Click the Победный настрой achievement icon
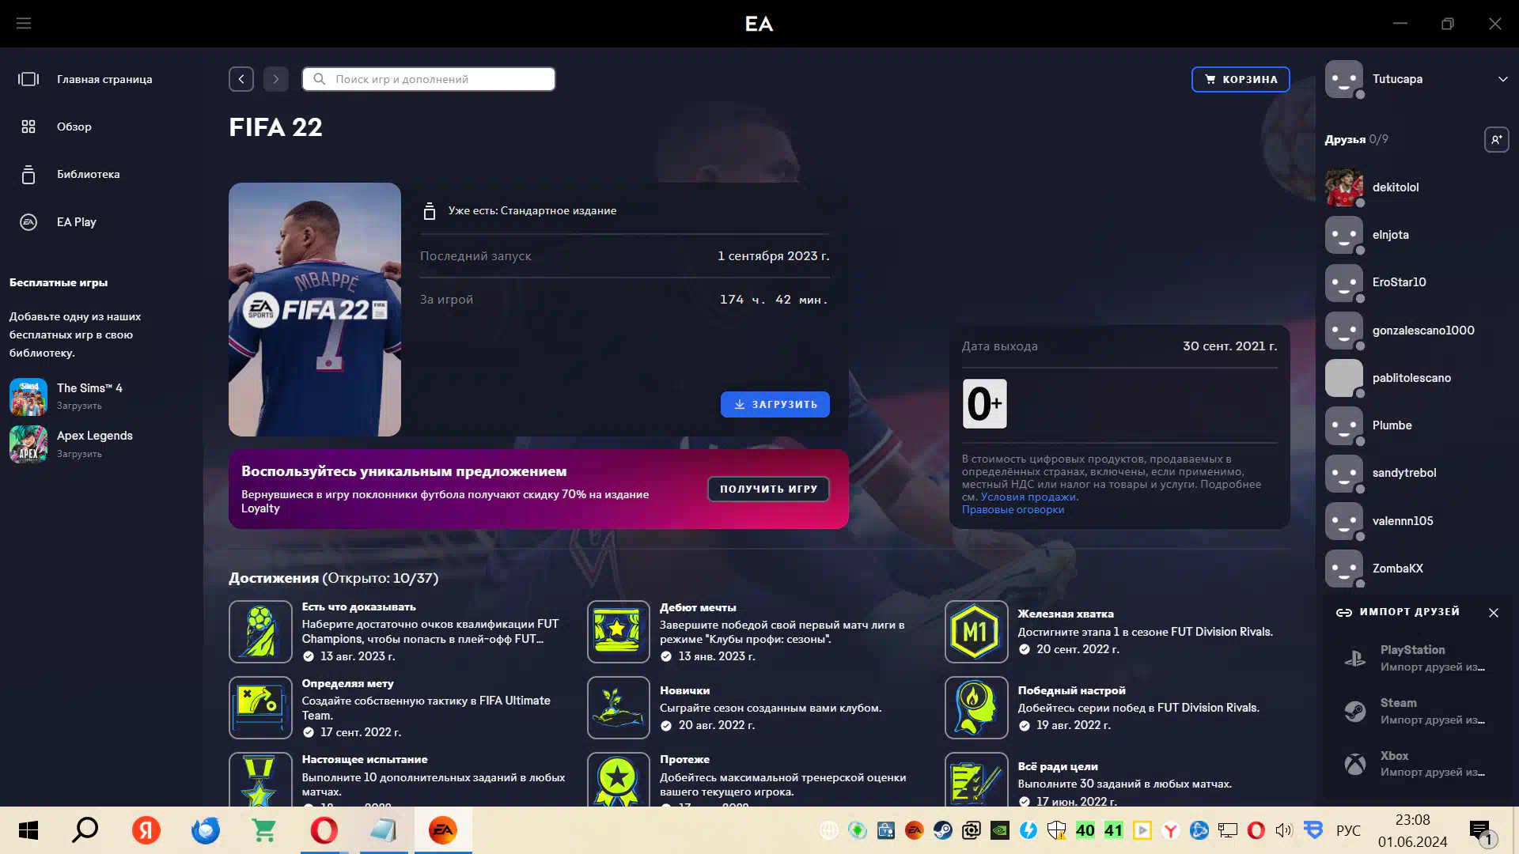The image size is (1519, 854). [x=976, y=708]
